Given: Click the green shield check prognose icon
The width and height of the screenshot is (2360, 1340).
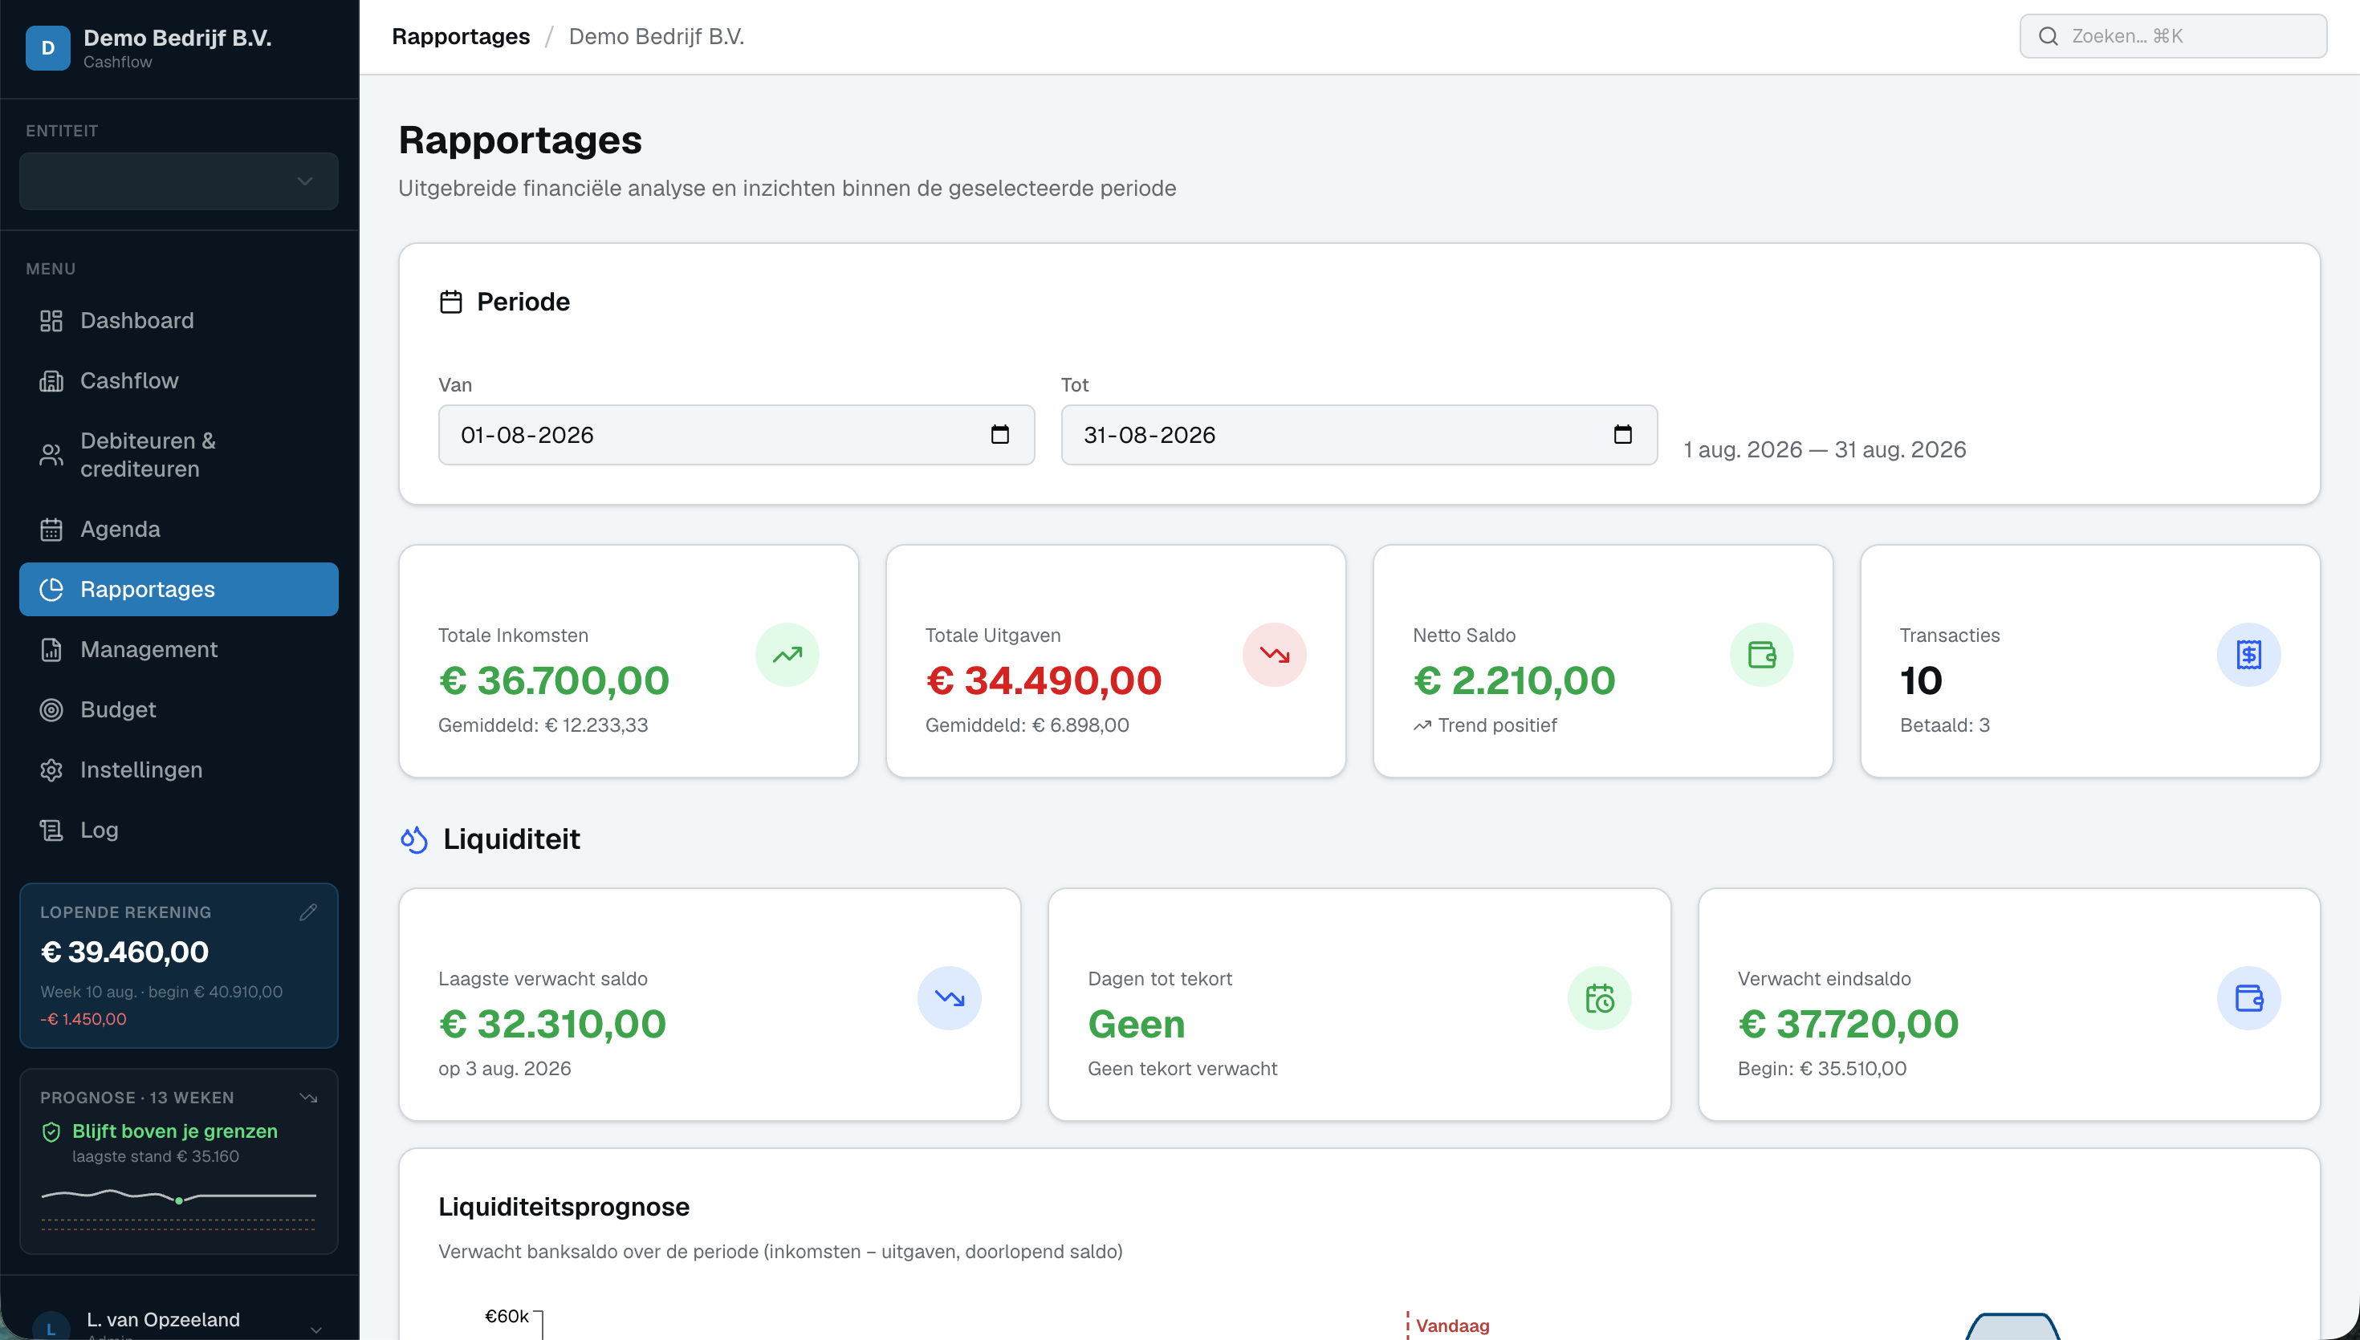Looking at the screenshot, I should point(51,1132).
